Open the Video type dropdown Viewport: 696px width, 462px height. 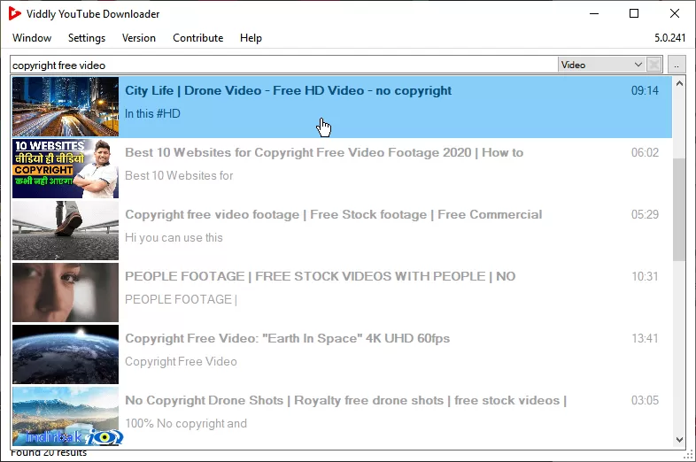coord(601,65)
